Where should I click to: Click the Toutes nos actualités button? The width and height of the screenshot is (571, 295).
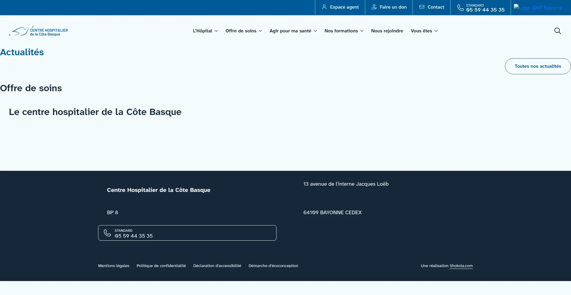538,66
